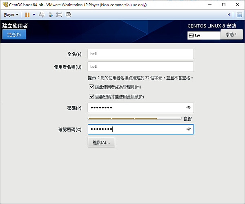Toggle Unity mode icon
This screenshot has width=245, height=204.
coord(68,15)
